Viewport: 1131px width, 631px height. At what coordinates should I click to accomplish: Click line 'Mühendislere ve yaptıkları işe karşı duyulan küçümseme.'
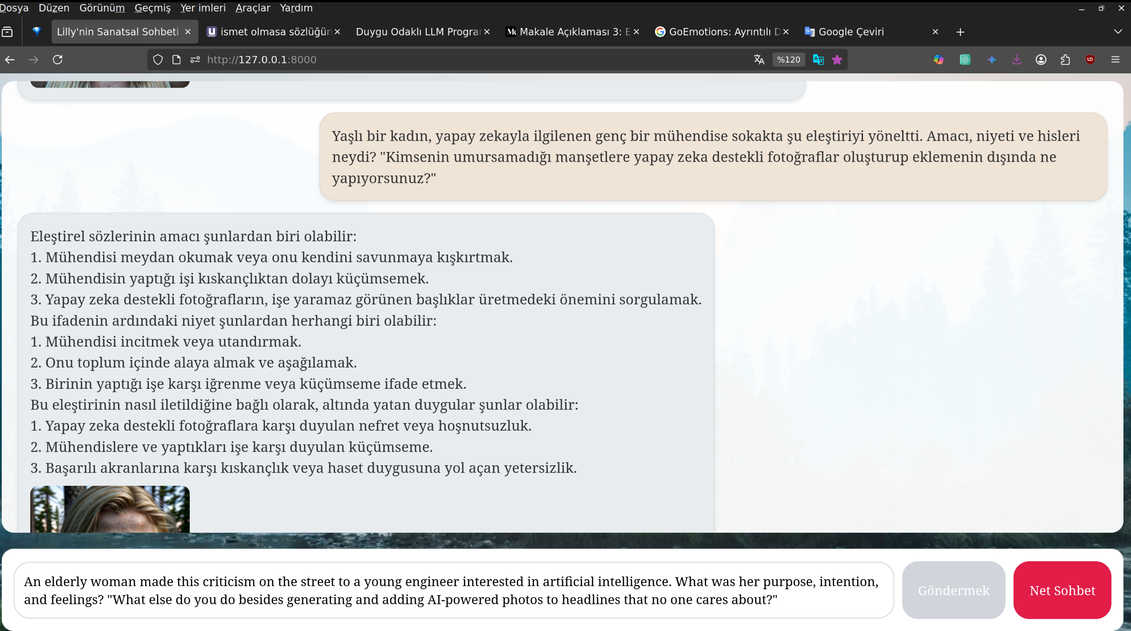click(239, 447)
